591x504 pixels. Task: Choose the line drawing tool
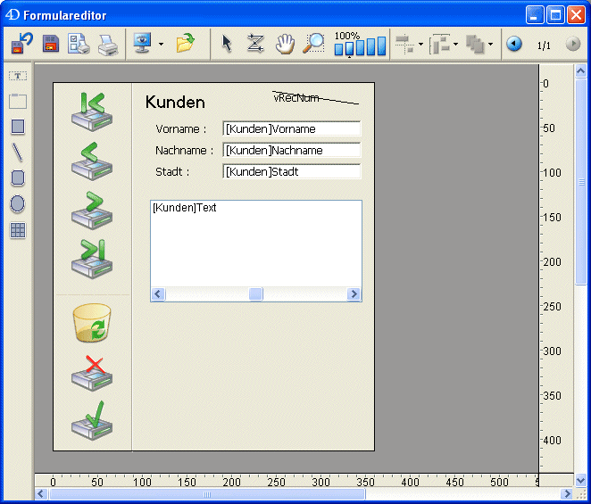click(18, 153)
